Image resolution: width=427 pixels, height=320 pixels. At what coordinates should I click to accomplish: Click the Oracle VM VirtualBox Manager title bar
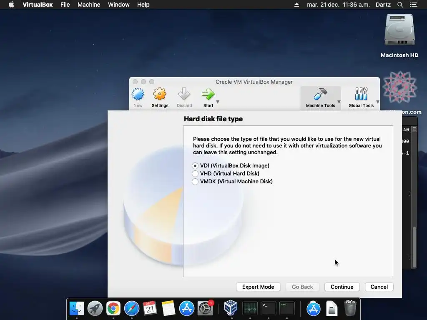pos(254,82)
